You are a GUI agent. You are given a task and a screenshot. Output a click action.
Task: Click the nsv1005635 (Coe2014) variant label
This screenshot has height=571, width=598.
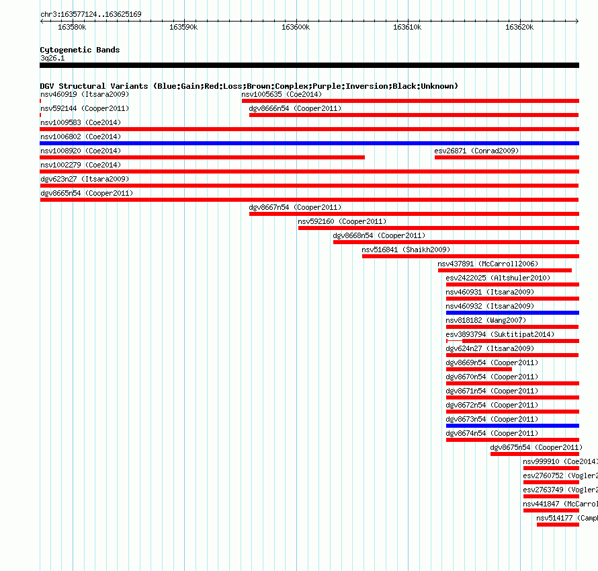[x=282, y=94]
